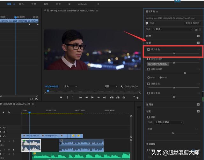204x160 pixels.
Task: Step back one frame
Action: pos(86,98)
